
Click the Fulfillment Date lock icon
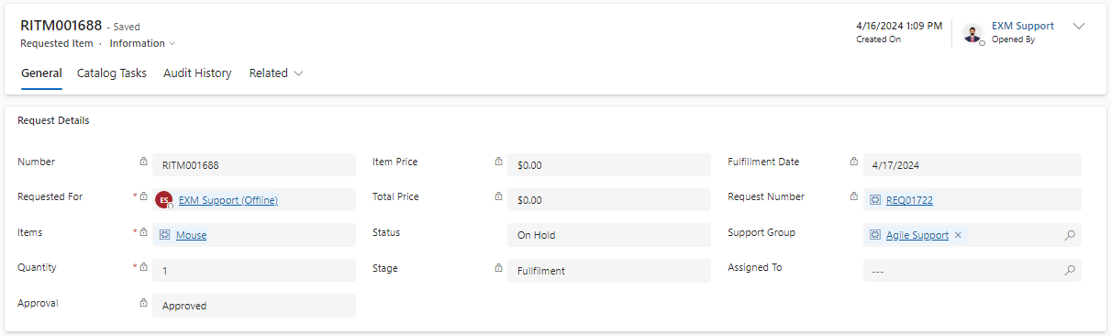pyautogui.click(x=854, y=162)
